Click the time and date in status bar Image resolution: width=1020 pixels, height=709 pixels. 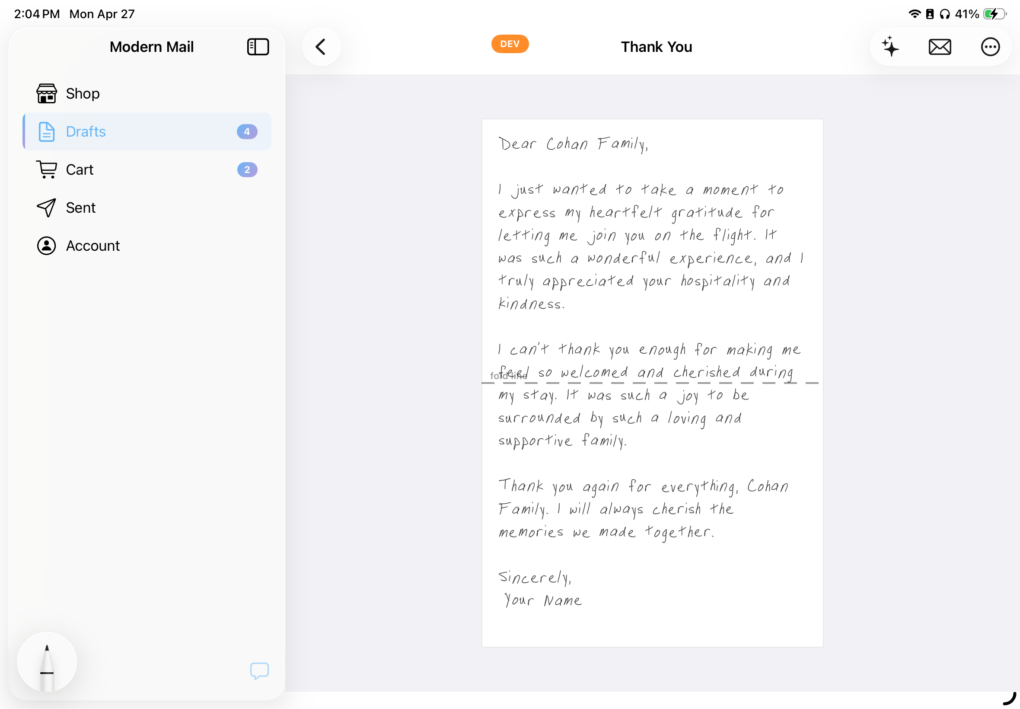point(74,14)
